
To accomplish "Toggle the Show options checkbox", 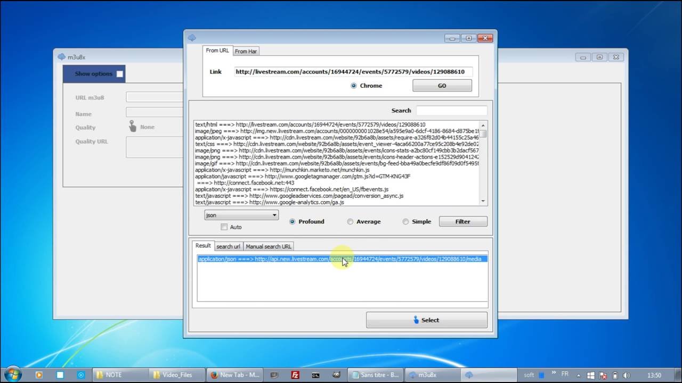I will point(119,74).
